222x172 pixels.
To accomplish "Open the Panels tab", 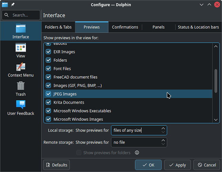I will (158, 27).
